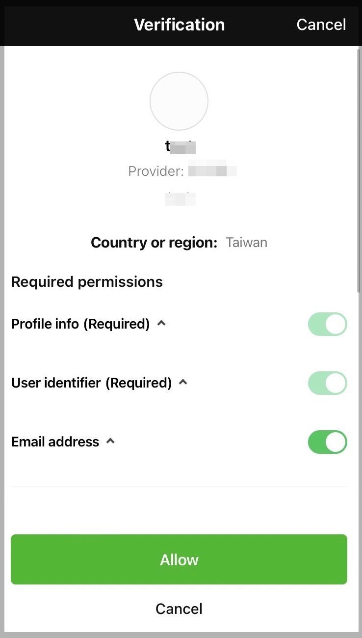Click the Required permissions heading
Screen dimensions: 362x638
coord(87,282)
